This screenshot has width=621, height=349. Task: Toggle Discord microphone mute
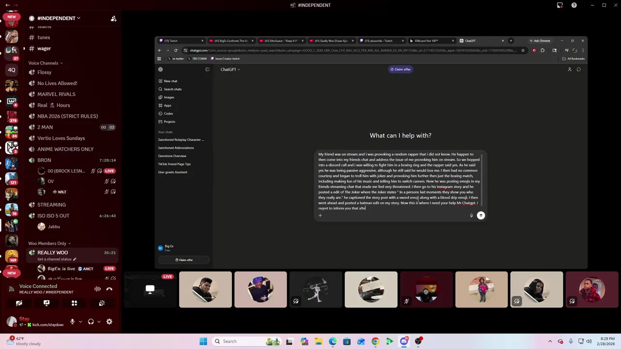[x=72, y=321]
